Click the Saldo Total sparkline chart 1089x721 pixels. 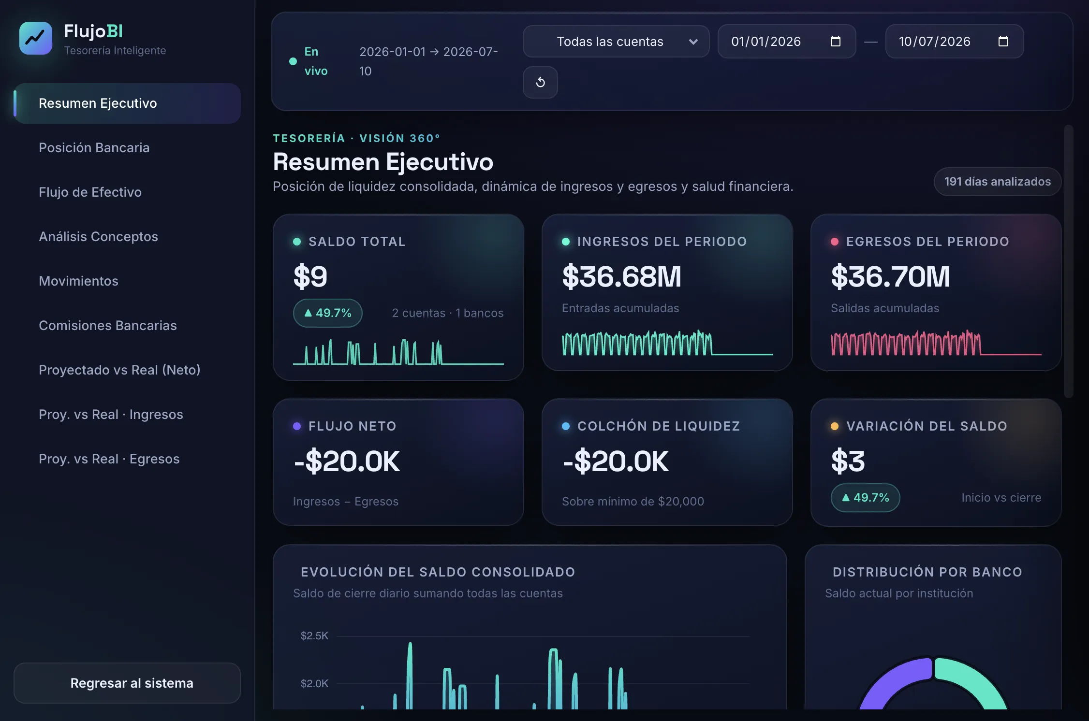[398, 352]
